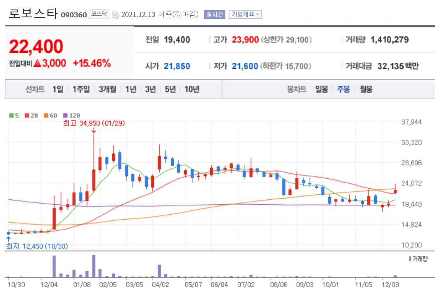Click the 거래대금 32,135 백만 value
Screen dimensions: 435x291
pyautogui.click(x=398, y=66)
